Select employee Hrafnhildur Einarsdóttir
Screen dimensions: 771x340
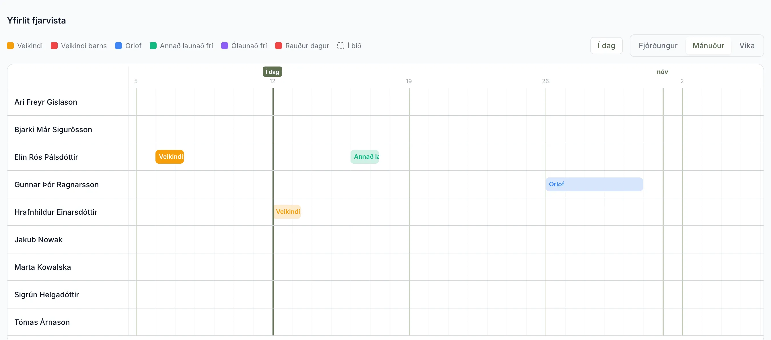pos(56,212)
